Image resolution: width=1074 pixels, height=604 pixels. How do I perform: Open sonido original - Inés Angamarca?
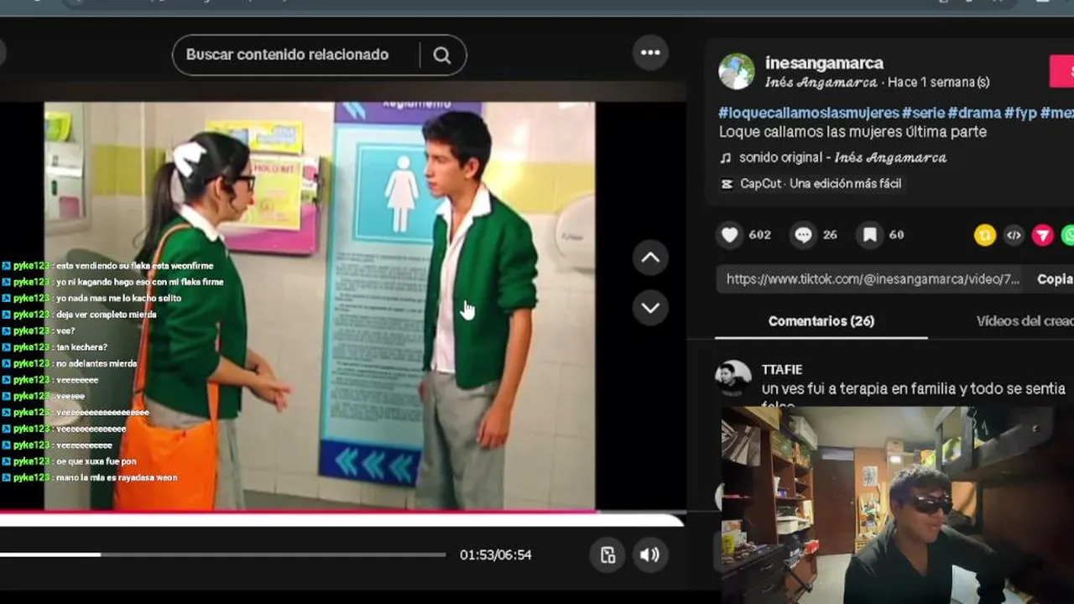(842, 158)
